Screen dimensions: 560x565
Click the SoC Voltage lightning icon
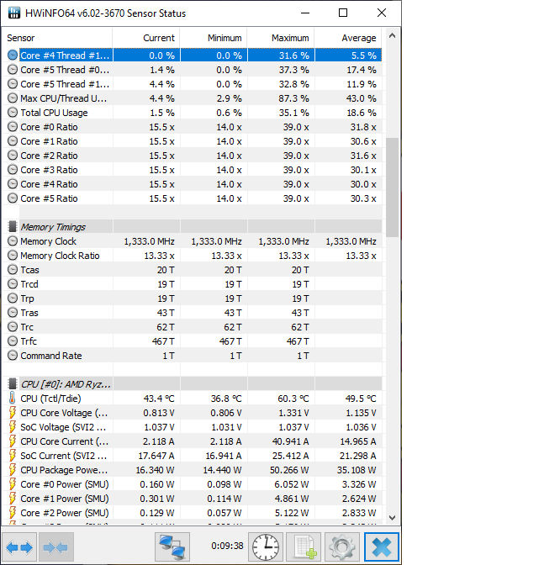(13, 427)
